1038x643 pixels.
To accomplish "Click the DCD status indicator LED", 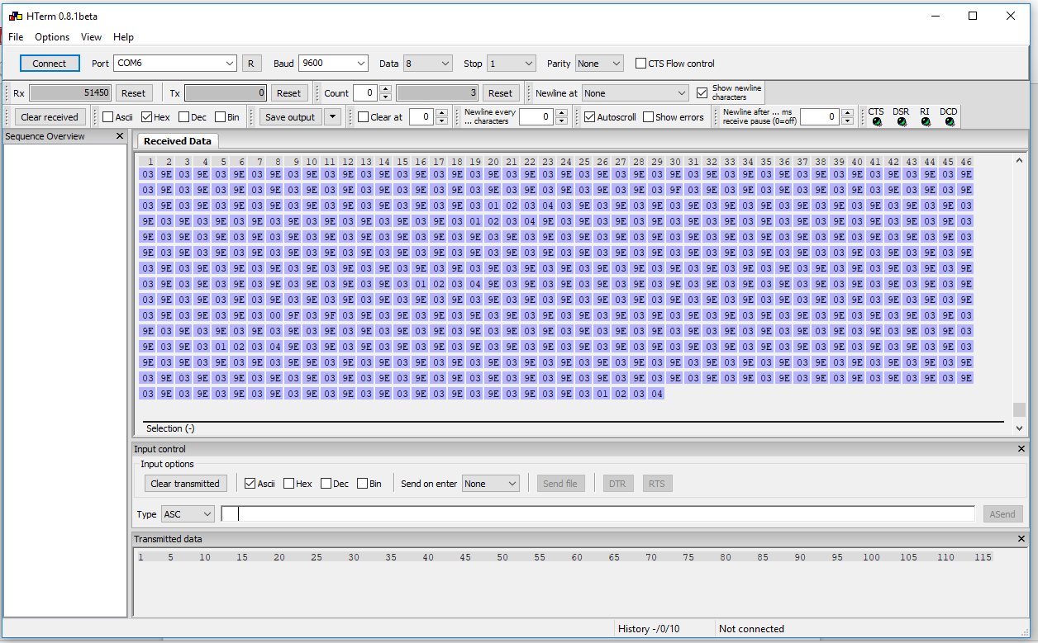I will 950,122.
